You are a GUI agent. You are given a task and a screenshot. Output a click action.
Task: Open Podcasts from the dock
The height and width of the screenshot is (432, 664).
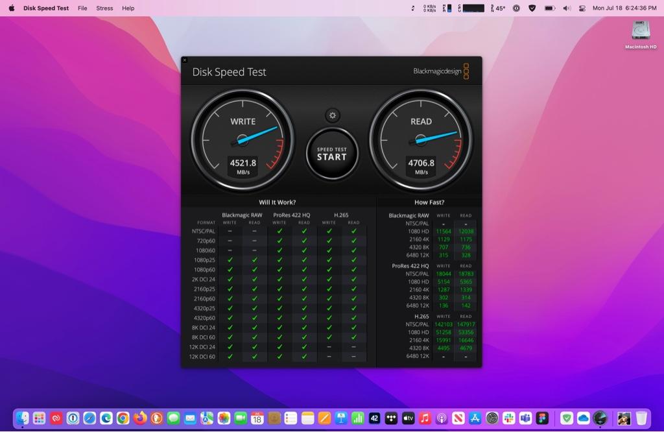point(442,418)
